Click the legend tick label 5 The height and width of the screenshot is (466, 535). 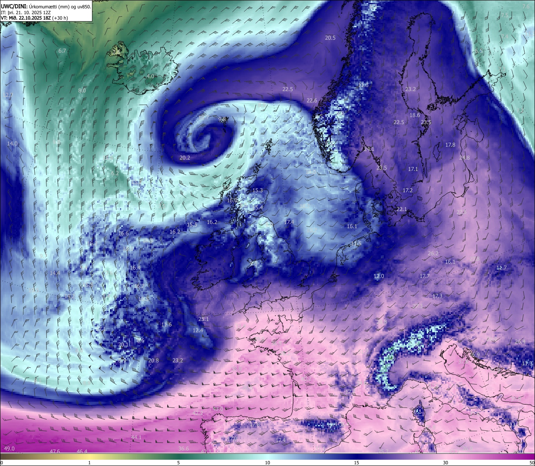(x=178, y=463)
